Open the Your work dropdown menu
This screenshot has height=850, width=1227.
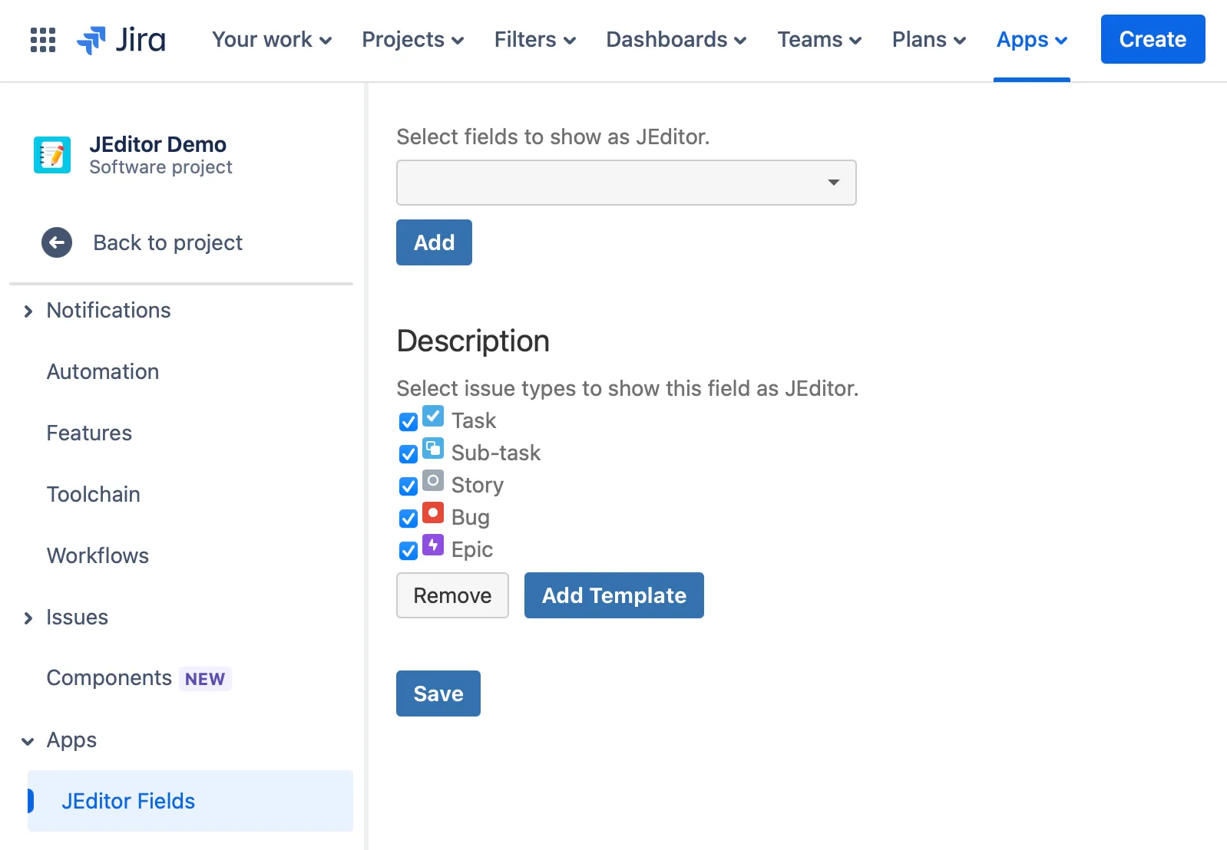pos(272,39)
